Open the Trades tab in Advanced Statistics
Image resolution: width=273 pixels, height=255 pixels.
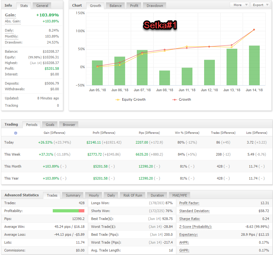(52, 195)
